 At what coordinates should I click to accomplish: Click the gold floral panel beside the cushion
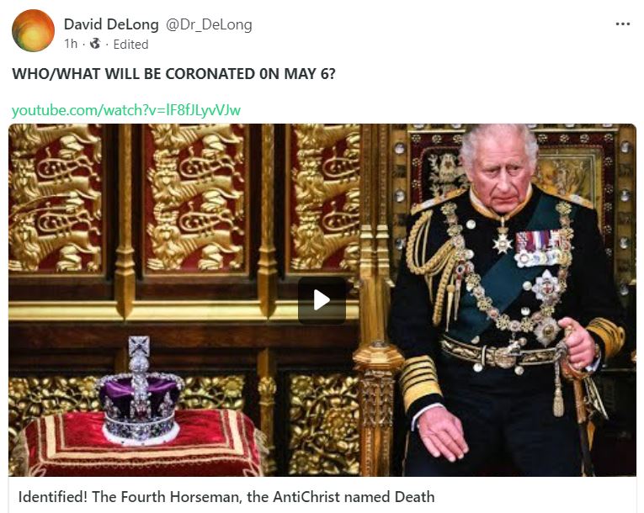(322, 423)
